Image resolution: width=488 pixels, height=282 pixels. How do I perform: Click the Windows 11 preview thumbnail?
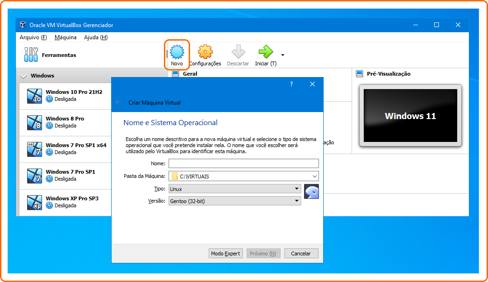[410, 115]
